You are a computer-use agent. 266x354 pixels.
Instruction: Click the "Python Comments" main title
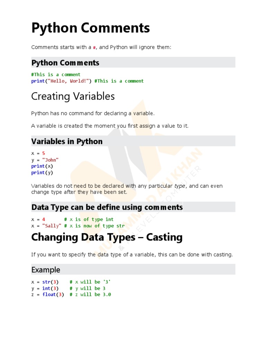[x=90, y=28]
